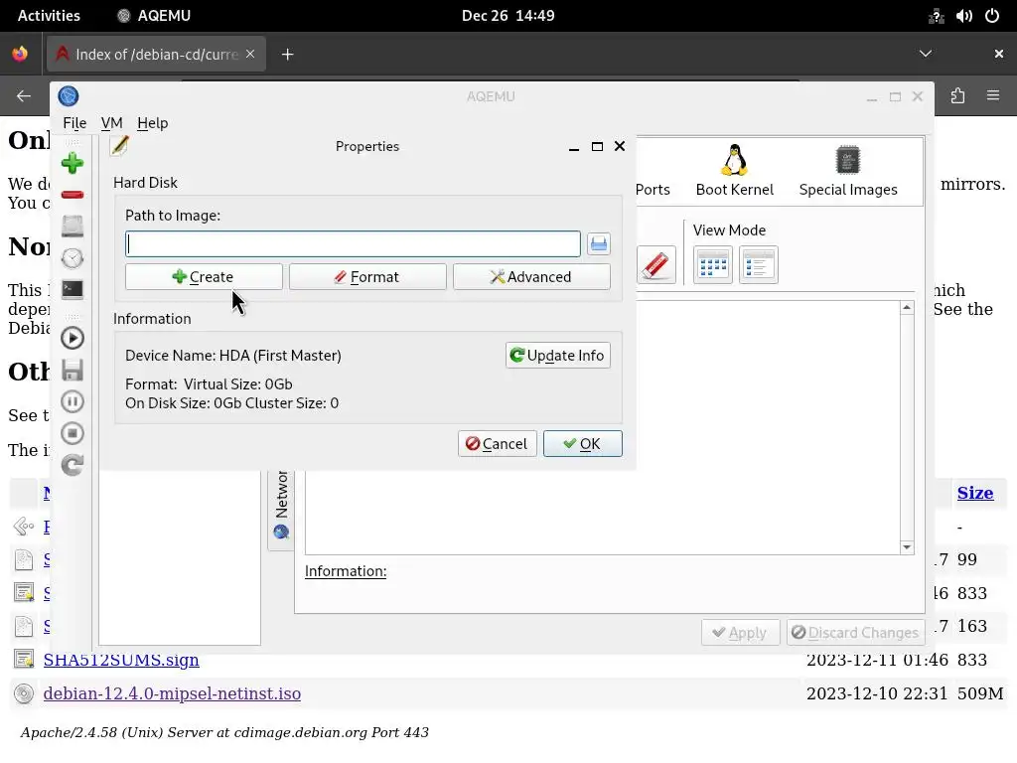Click the date and time in top bar
This screenshot has width=1017, height=763.
(508, 16)
